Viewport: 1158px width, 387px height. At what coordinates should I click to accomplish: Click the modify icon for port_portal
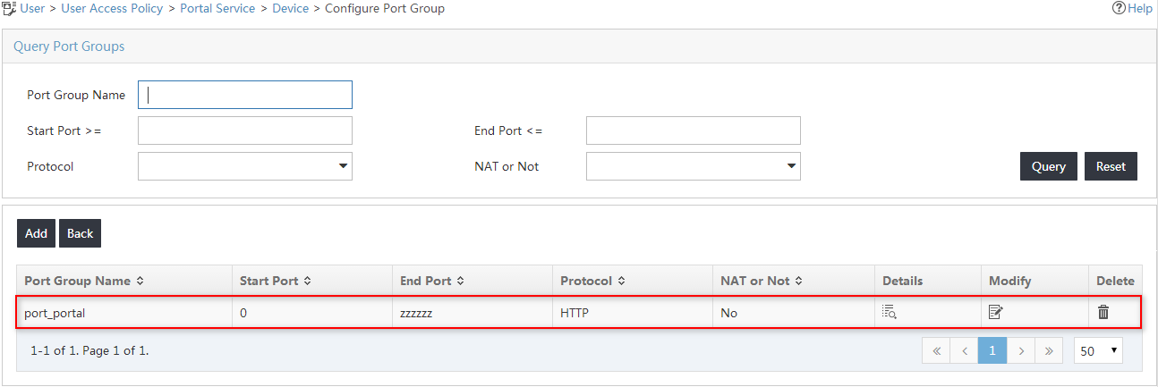coord(995,312)
